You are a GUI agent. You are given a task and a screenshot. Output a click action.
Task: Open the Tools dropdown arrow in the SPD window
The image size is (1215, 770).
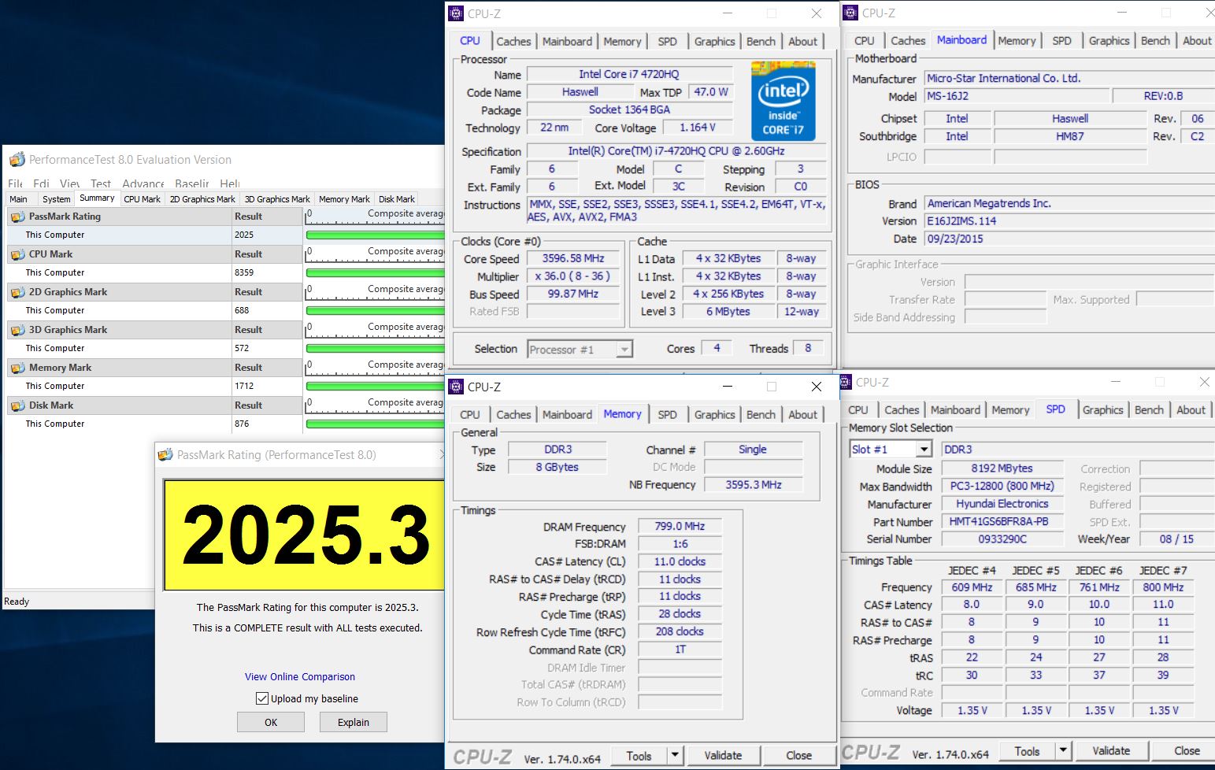coord(1063,751)
